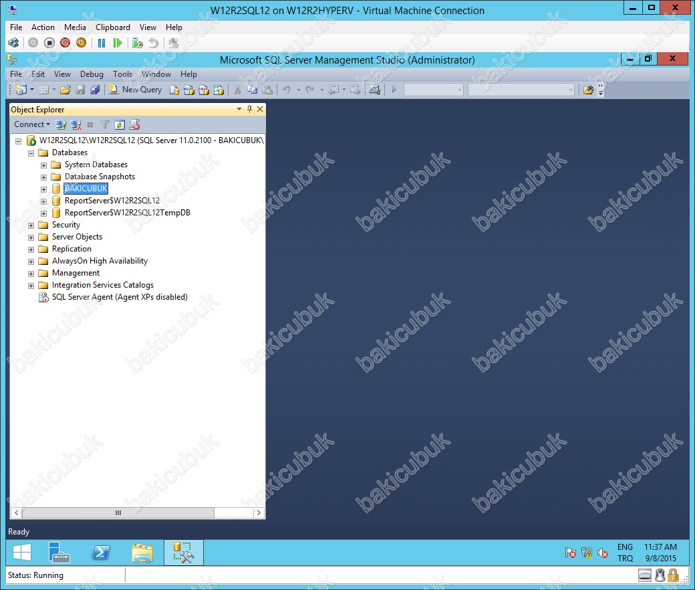Click the orange Save state icon
The image size is (695, 590).
click(x=81, y=43)
